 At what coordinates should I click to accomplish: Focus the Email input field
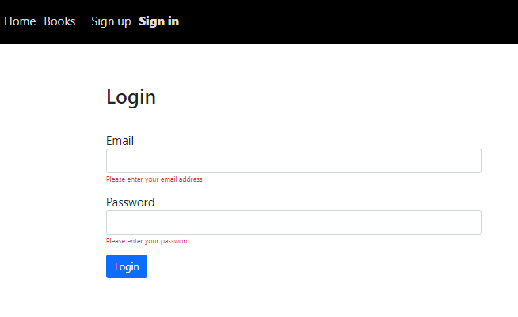click(294, 160)
